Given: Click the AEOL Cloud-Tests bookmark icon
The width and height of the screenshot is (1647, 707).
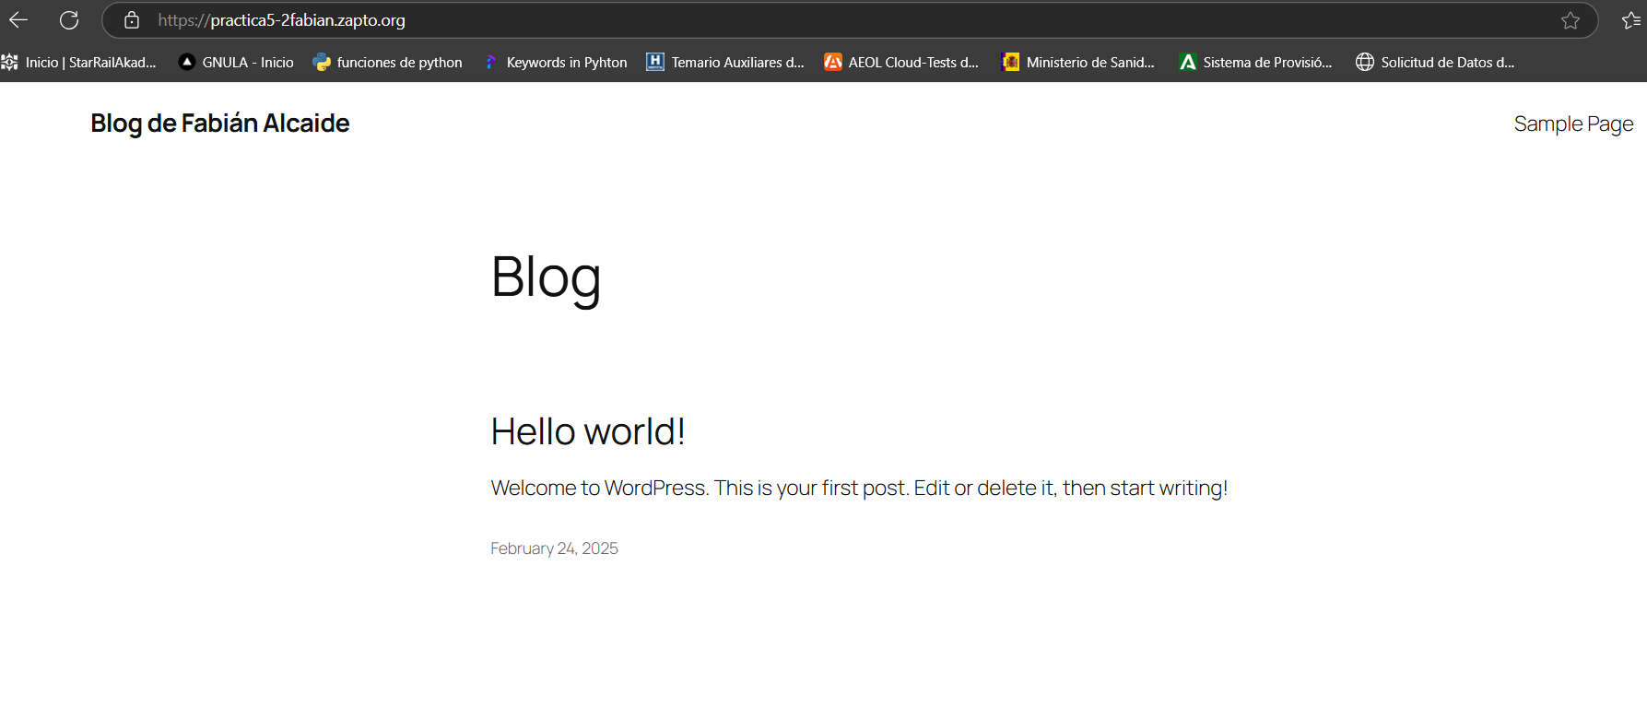Looking at the screenshot, I should point(833,62).
